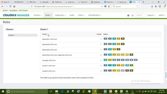Open the Firefox downloads panel
Image resolution: width=167 pixels, height=94 pixels.
(x=152, y=6)
